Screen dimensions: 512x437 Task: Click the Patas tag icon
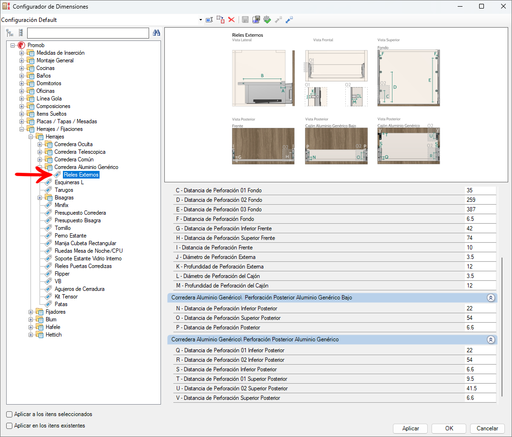click(x=49, y=304)
